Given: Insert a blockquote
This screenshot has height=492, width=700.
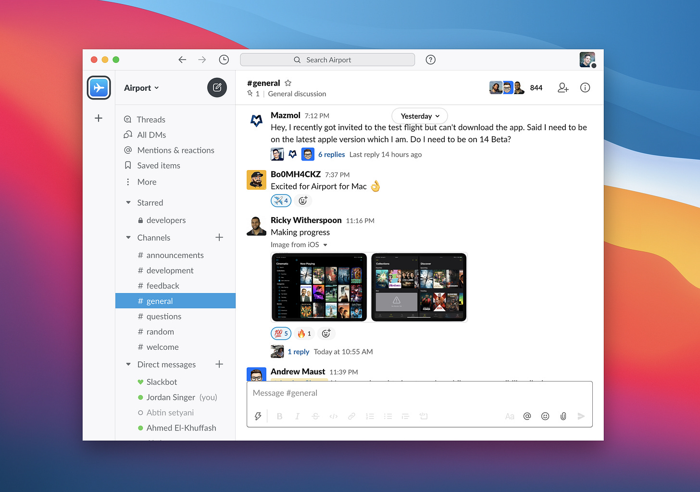Looking at the screenshot, I should click(405, 416).
